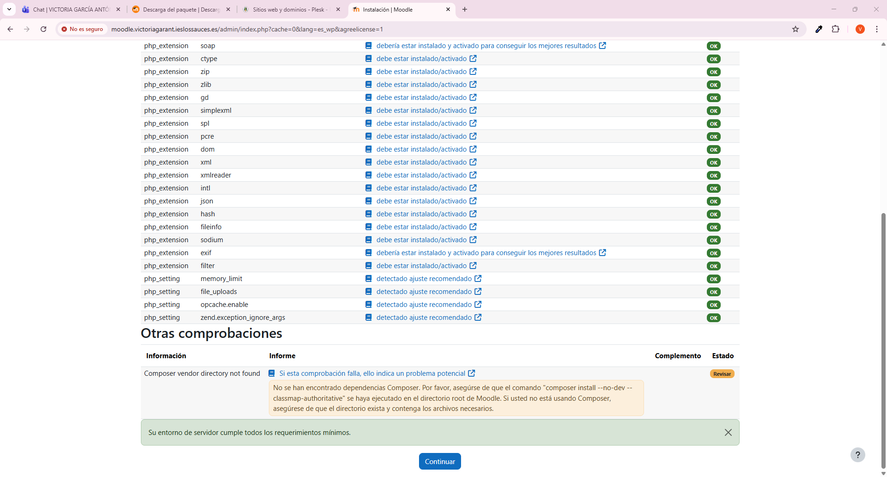887x477 pixels.
Task: Click the external link icon for gd
Action: (473, 98)
